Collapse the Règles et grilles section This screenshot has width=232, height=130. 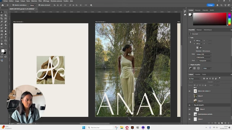(189, 65)
